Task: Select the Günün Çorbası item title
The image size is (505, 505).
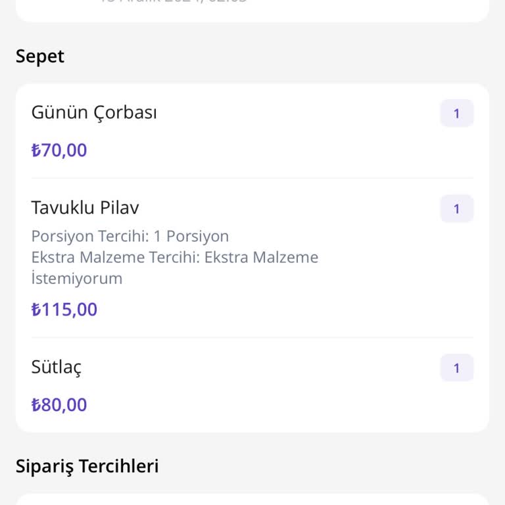Action: tap(94, 112)
